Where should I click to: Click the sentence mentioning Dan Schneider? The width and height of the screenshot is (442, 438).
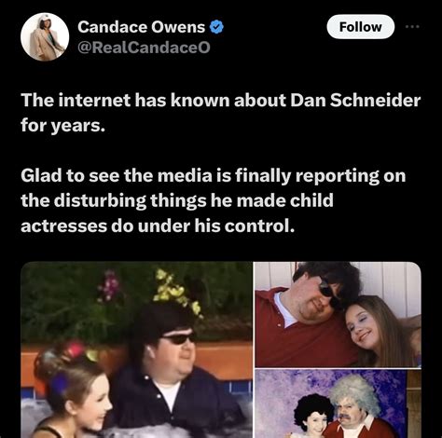coord(221,113)
